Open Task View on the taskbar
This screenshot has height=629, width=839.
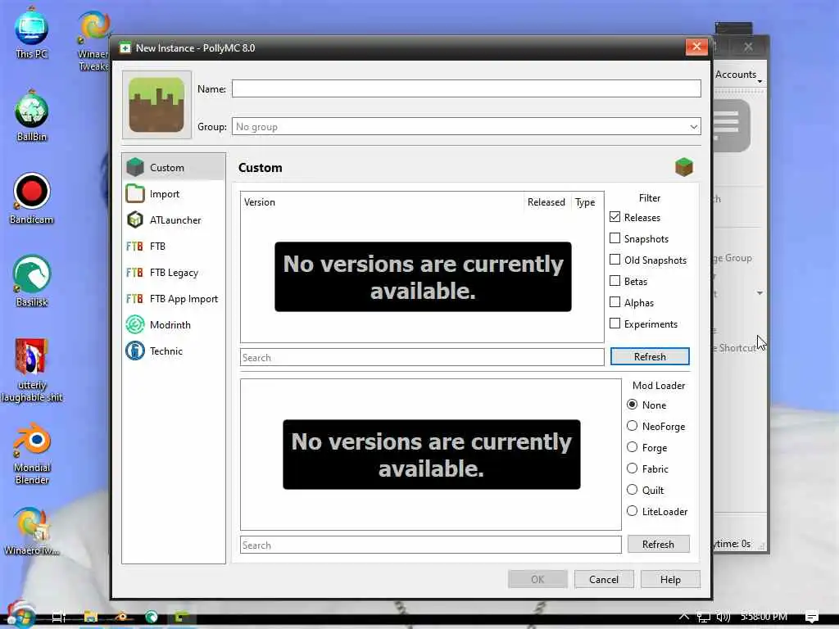pyautogui.click(x=59, y=617)
